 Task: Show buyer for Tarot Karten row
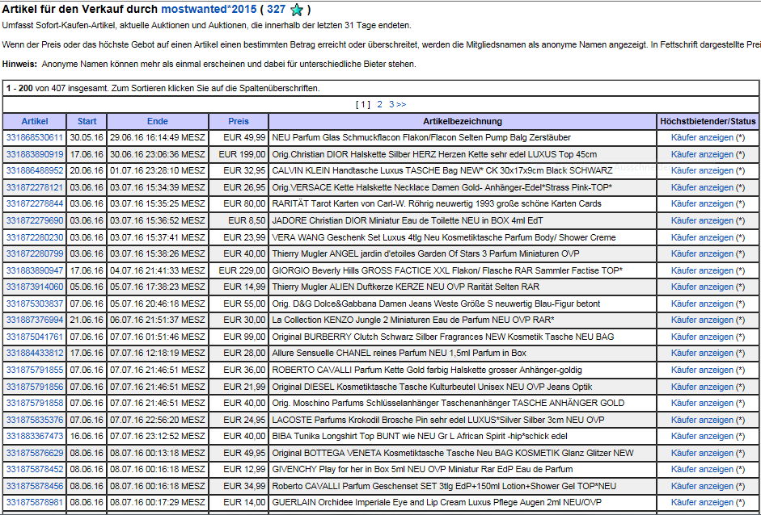702,203
